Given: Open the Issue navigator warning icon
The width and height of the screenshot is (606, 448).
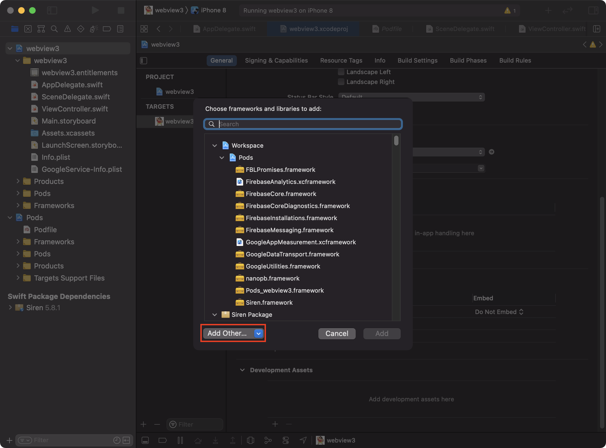Looking at the screenshot, I should click(x=68, y=29).
